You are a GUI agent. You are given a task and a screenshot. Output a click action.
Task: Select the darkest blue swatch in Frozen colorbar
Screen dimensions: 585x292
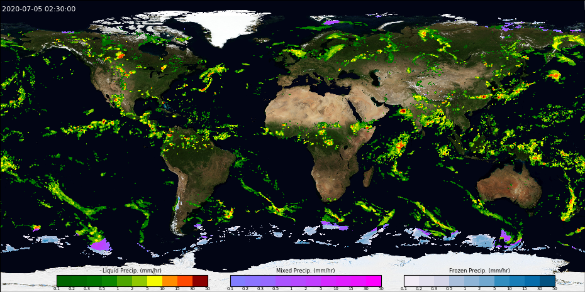[547, 281]
